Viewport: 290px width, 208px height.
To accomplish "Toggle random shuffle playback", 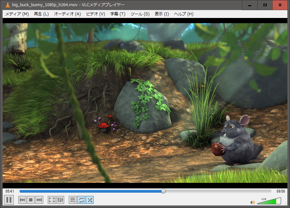I will click(x=90, y=200).
